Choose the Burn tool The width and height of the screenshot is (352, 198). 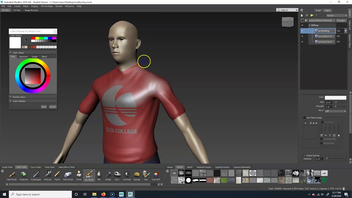(117, 176)
